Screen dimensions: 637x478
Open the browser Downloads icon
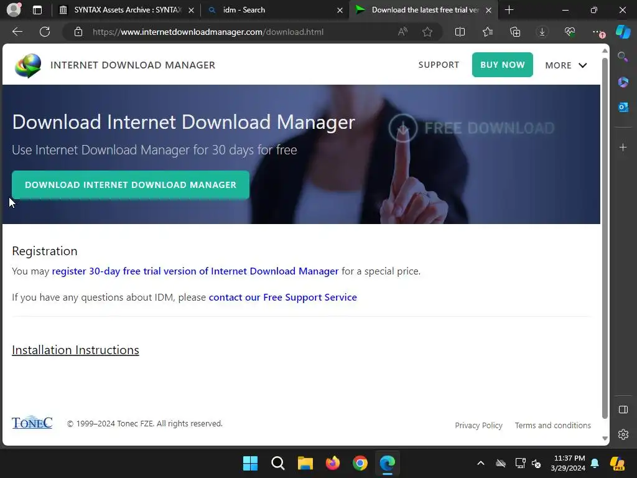coord(542,32)
